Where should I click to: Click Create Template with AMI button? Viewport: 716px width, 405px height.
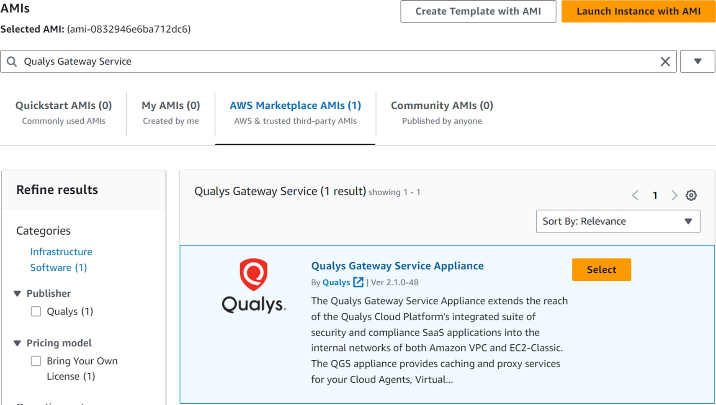pyautogui.click(x=478, y=11)
